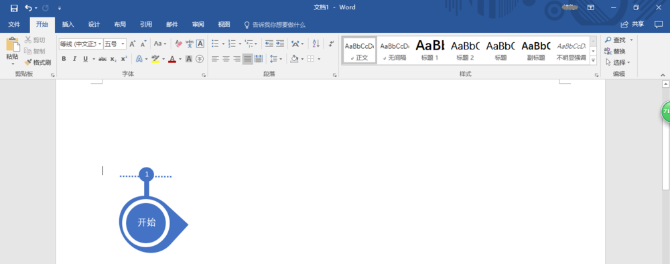Screen dimensions: 670x264
Task: Open 替换 replace dialog
Action: coord(615,52)
